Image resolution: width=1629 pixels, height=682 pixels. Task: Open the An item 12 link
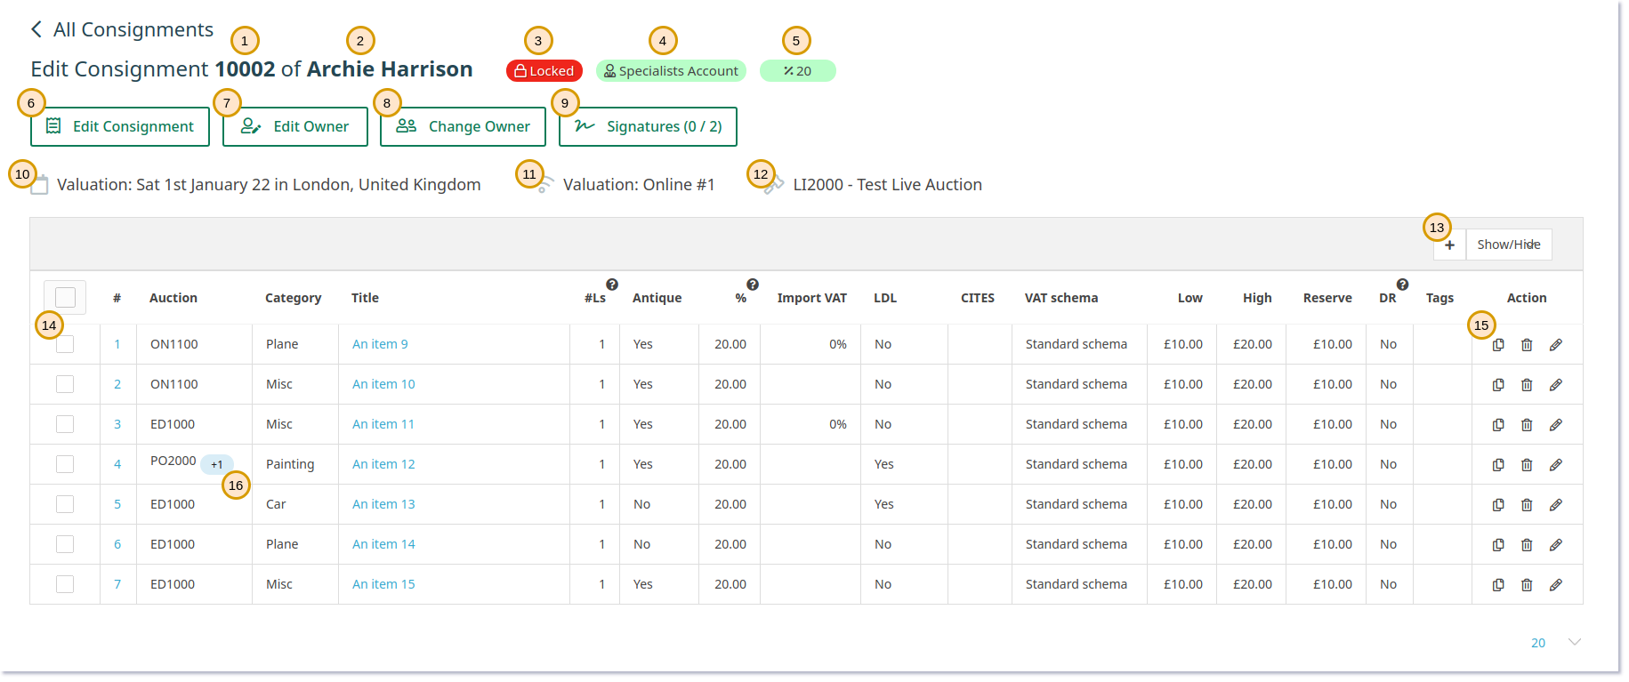[x=383, y=464]
